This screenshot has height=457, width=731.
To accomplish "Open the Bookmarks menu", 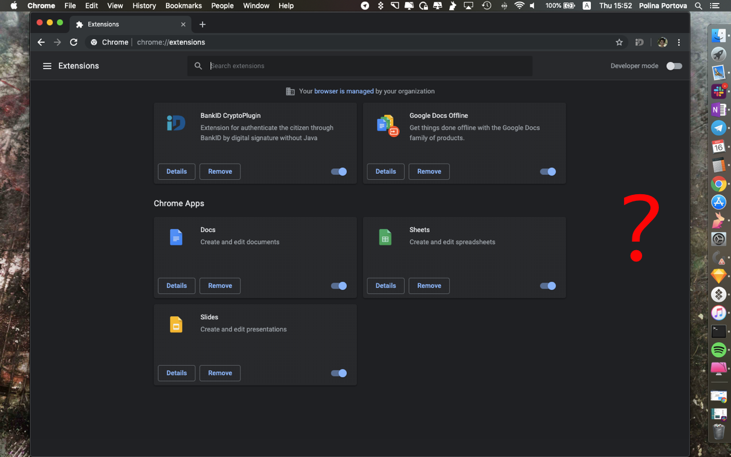I will pyautogui.click(x=183, y=6).
